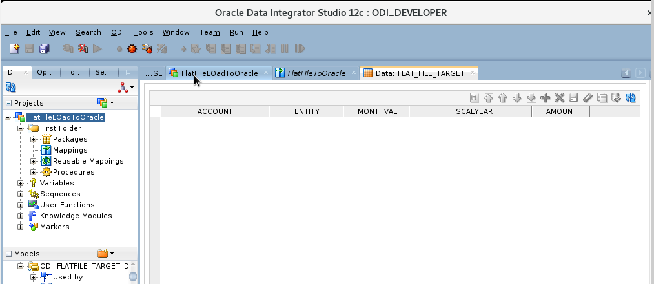
Task: Expand the Reusable Mappings node
Action: coord(34,162)
